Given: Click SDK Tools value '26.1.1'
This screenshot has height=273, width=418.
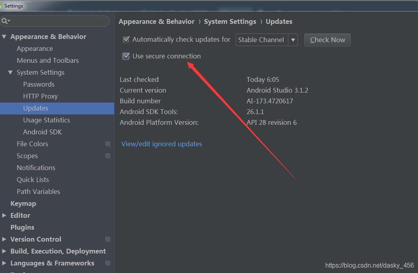Looking at the screenshot, I should (x=255, y=112).
